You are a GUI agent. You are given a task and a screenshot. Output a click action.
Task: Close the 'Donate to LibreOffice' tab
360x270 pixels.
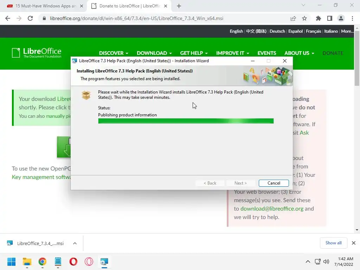coord(166,6)
